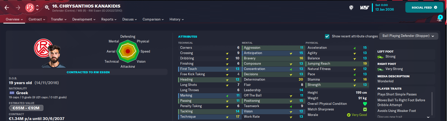
Task: Open the WZ news logo icon
Action: pos(364,8)
